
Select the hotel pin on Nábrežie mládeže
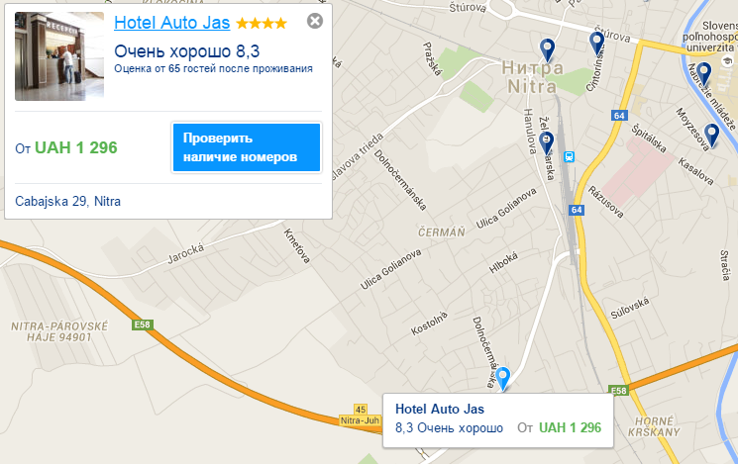[703, 75]
